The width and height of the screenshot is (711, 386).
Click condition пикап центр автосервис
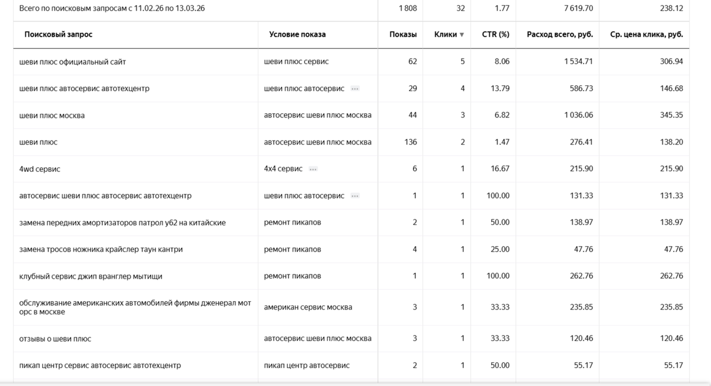click(x=307, y=366)
